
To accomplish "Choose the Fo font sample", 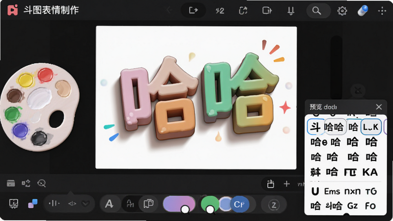I will [370, 206].
